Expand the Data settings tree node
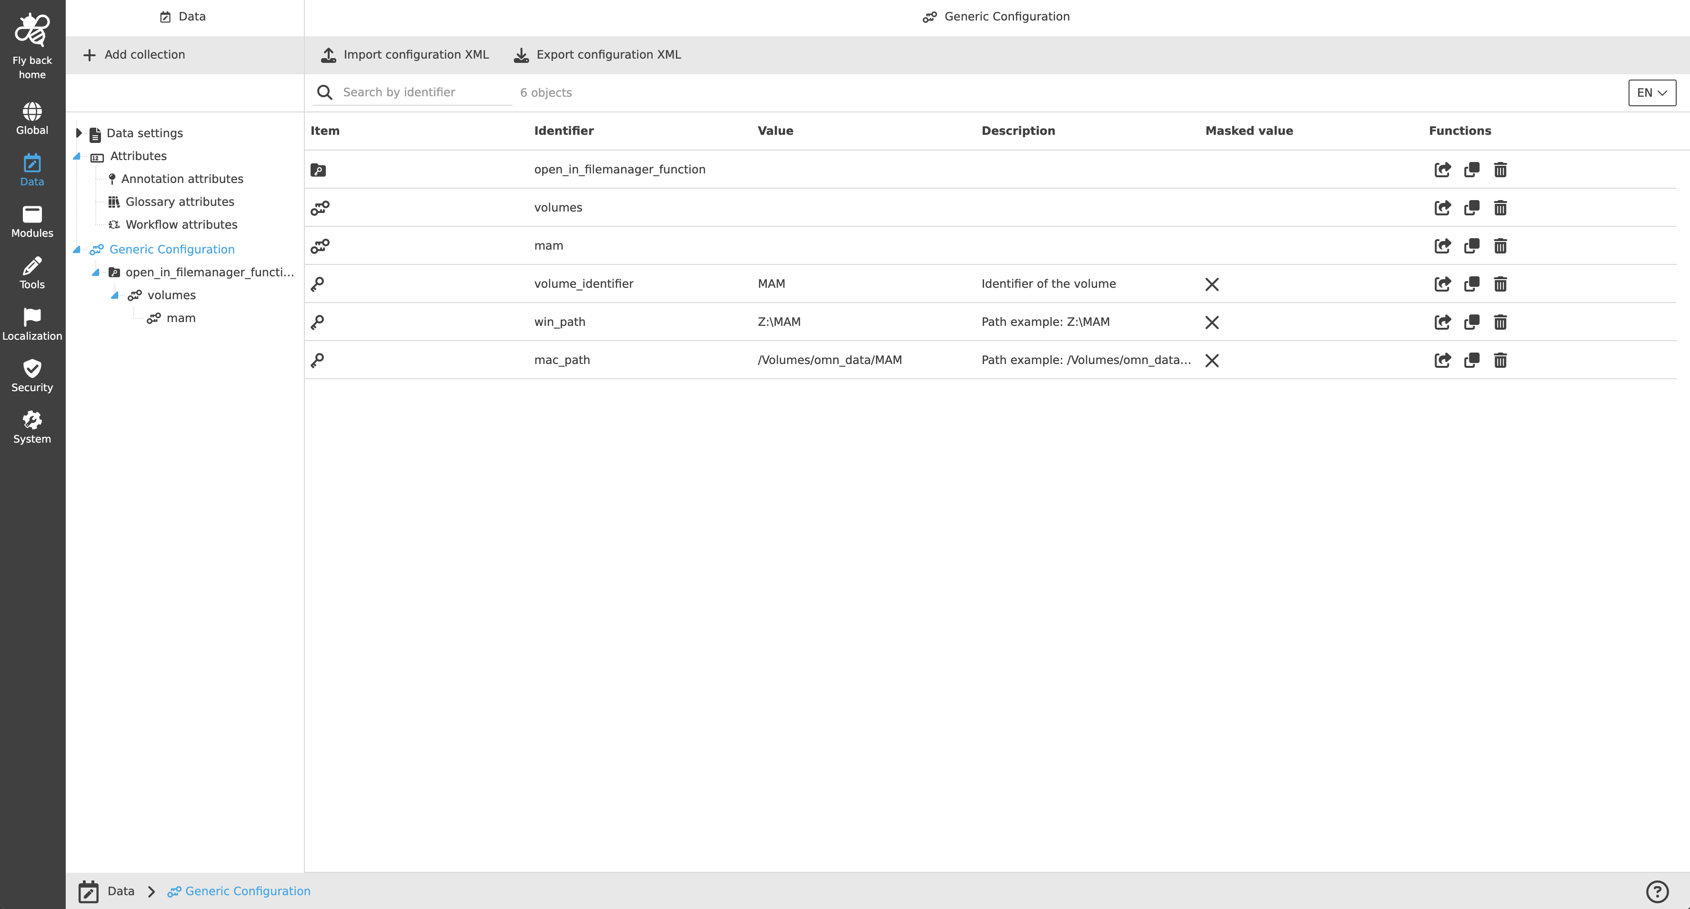 coord(79,132)
